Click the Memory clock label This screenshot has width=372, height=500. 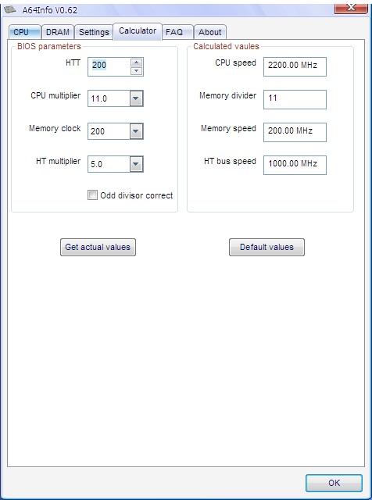click(55, 128)
